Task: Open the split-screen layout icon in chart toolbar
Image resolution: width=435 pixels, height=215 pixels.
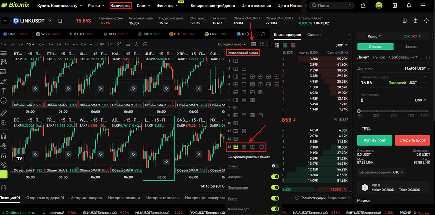Action: tap(253, 44)
